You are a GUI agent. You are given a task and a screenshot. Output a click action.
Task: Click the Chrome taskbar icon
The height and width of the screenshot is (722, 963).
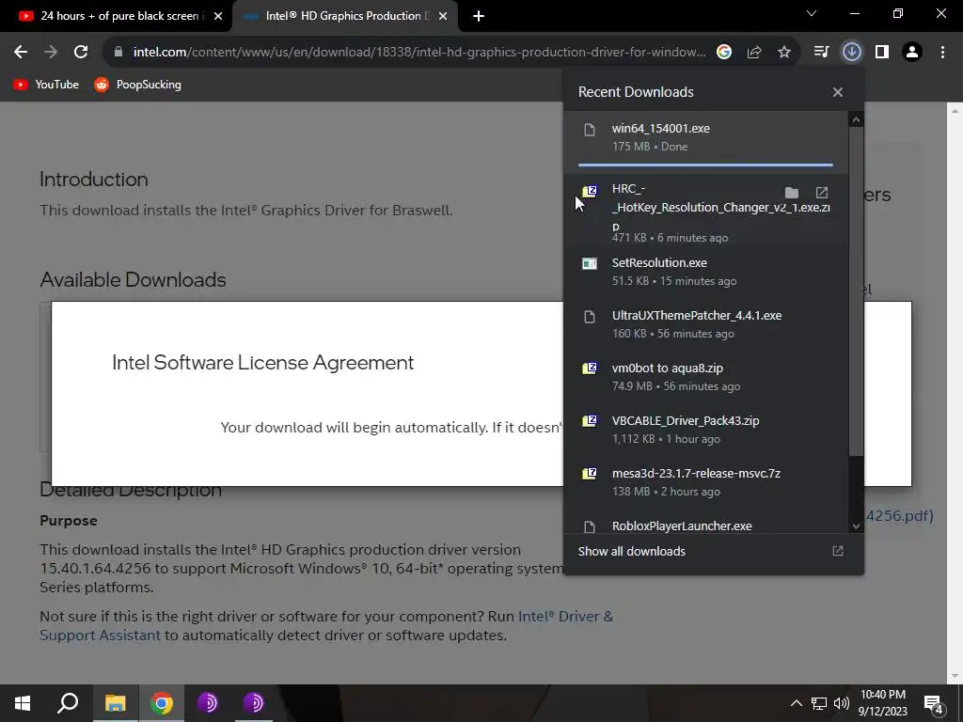click(x=162, y=703)
